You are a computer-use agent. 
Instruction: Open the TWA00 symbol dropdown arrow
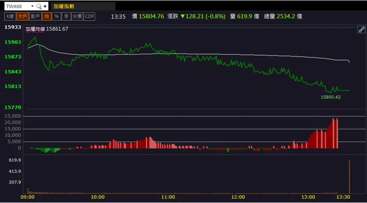pyautogui.click(x=32, y=6)
